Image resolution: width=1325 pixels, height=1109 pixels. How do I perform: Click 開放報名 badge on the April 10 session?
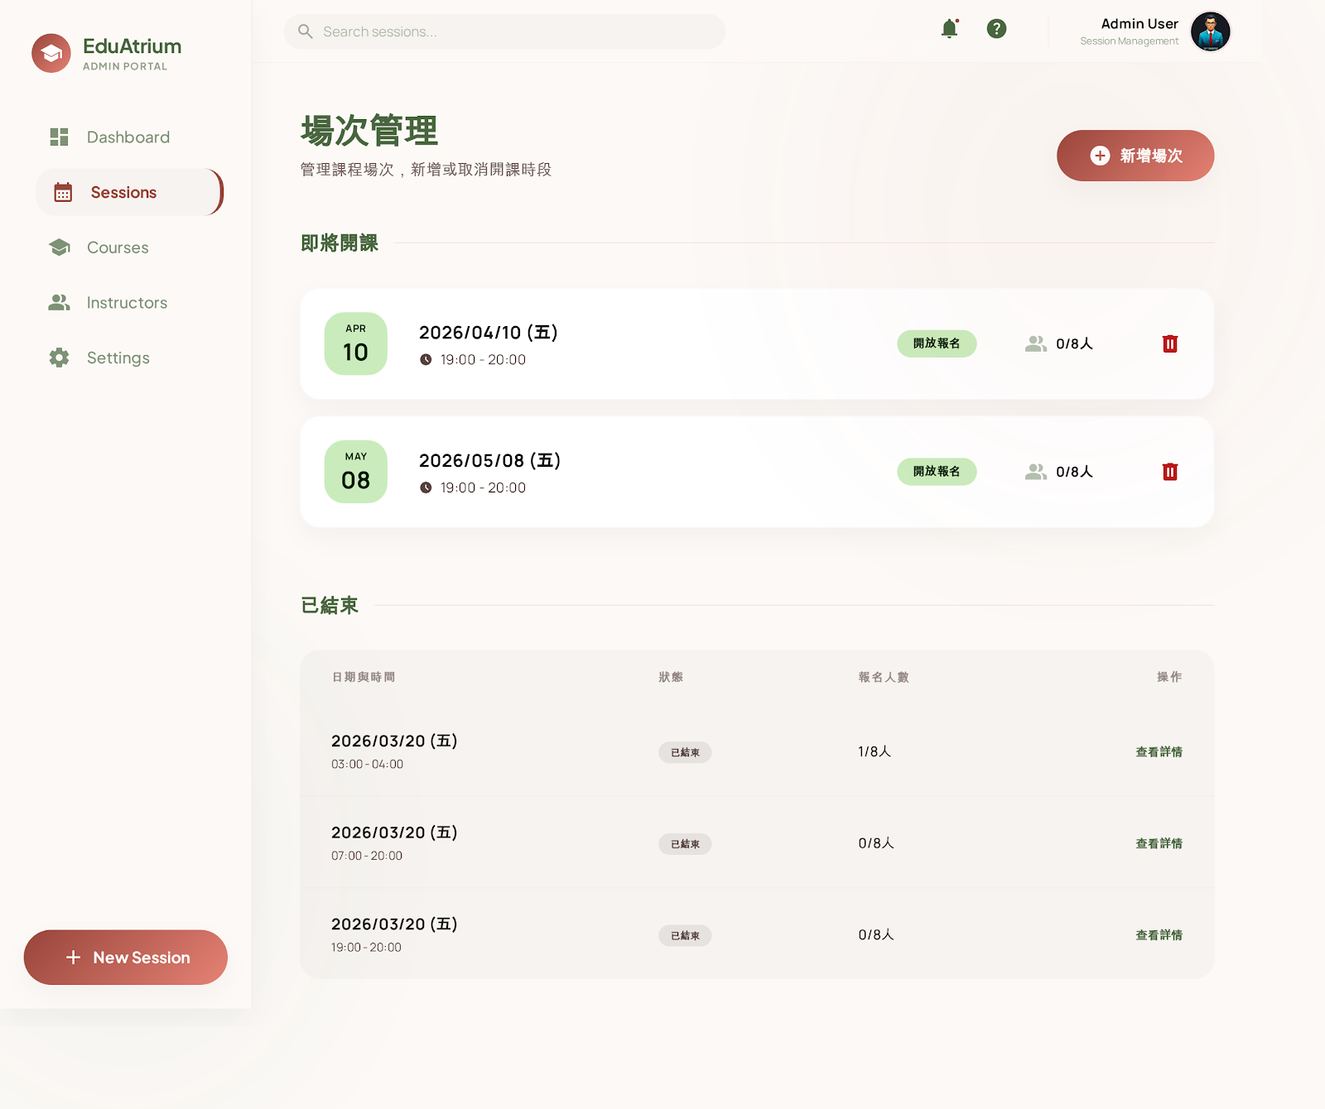pyautogui.click(x=936, y=343)
